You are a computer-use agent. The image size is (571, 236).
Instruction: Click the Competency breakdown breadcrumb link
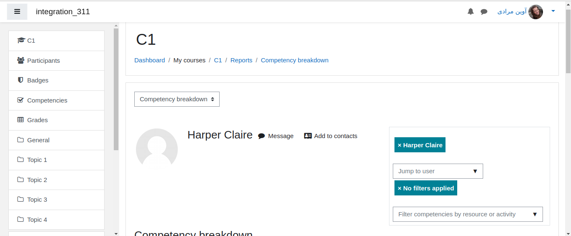click(x=294, y=60)
